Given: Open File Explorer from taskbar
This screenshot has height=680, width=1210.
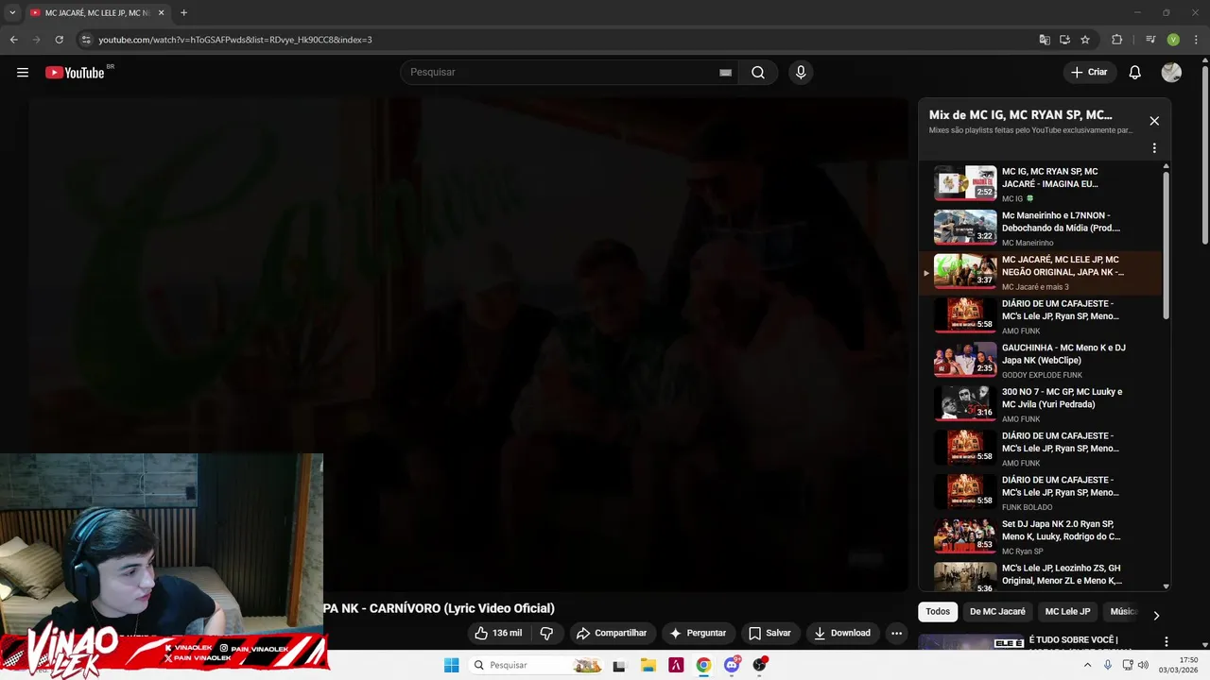Looking at the screenshot, I should [x=648, y=665].
